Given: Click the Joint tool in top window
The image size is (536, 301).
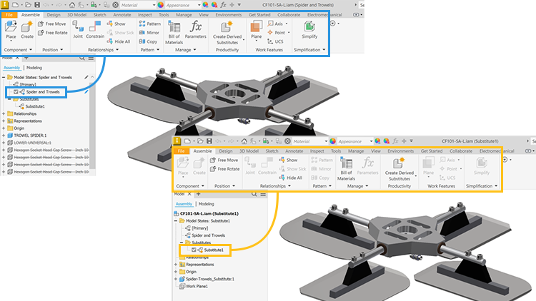Looking at the screenshot, I should [x=78, y=29].
